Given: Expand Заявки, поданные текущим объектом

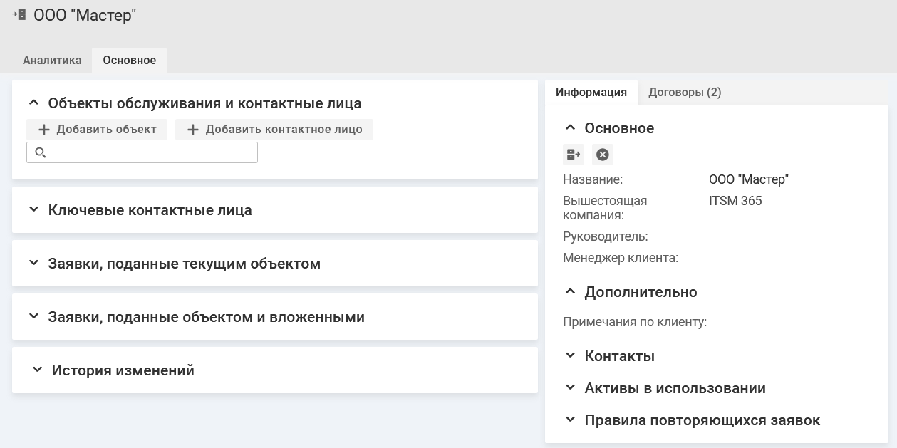Looking at the screenshot, I should click(33, 264).
